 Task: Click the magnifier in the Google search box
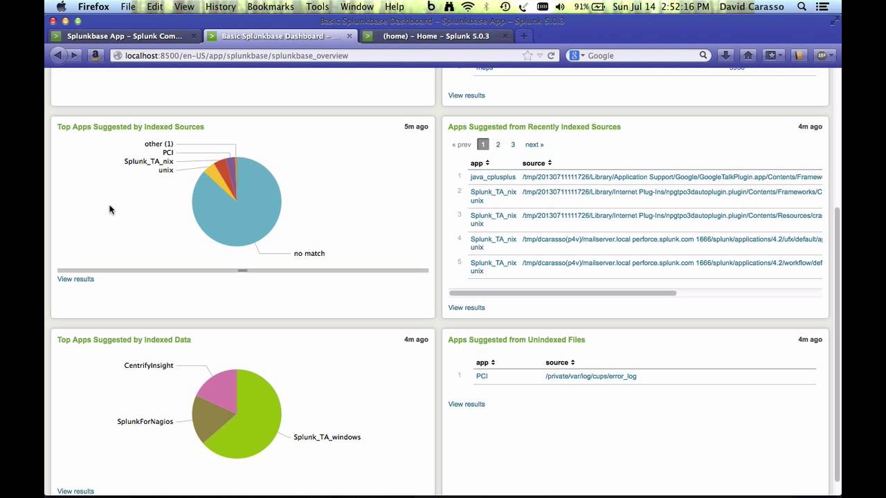click(x=703, y=55)
